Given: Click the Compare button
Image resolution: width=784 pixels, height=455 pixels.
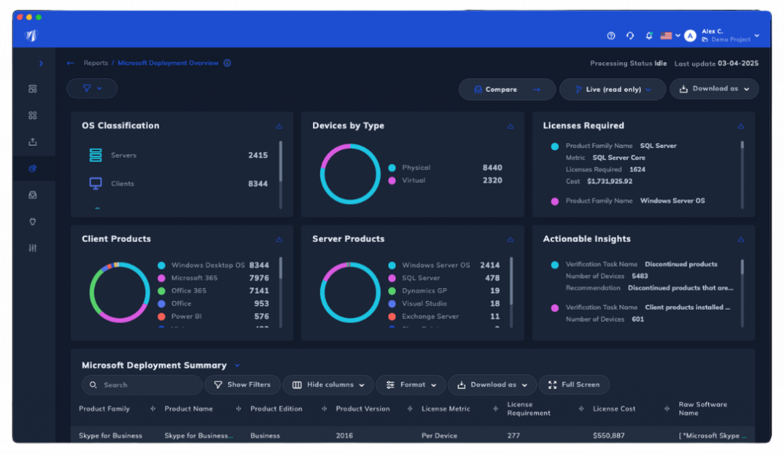Looking at the screenshot, I should (x=507, y=90).
